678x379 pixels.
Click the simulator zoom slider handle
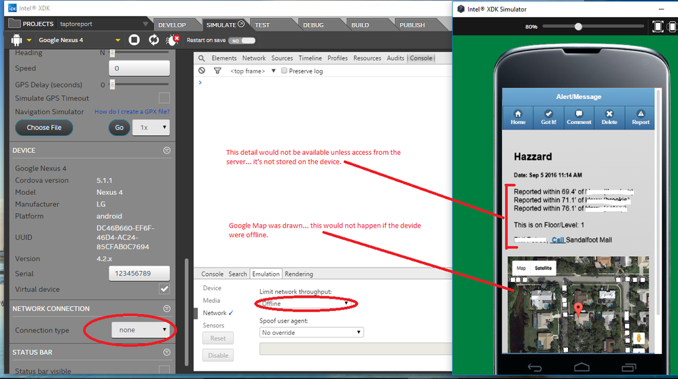click(x=578, y=26)
